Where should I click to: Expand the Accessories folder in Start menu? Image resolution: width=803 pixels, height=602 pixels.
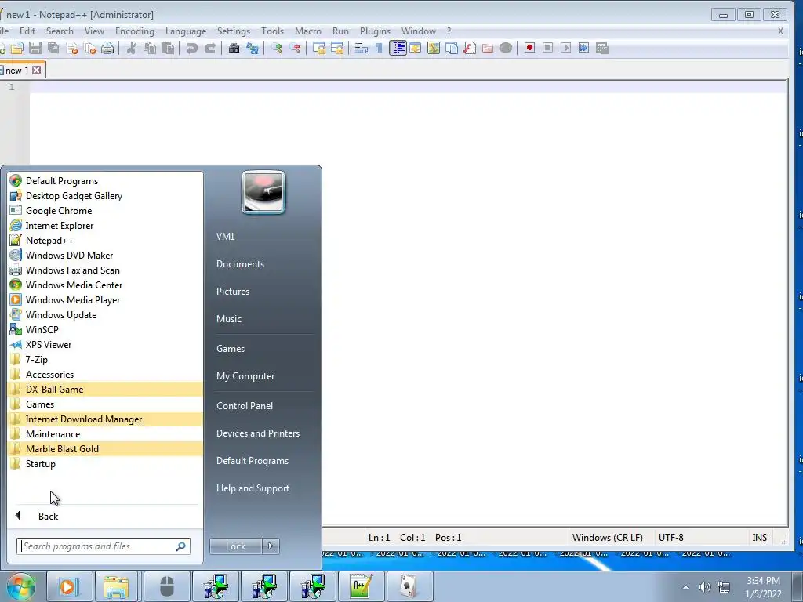tap(106, 374)
